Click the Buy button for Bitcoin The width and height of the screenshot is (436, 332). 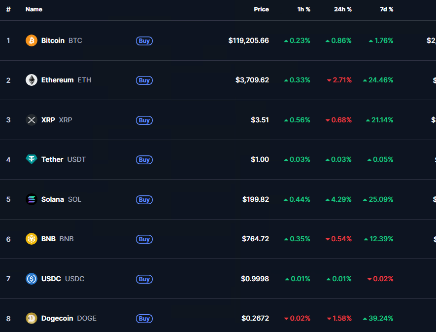(144, 41)
